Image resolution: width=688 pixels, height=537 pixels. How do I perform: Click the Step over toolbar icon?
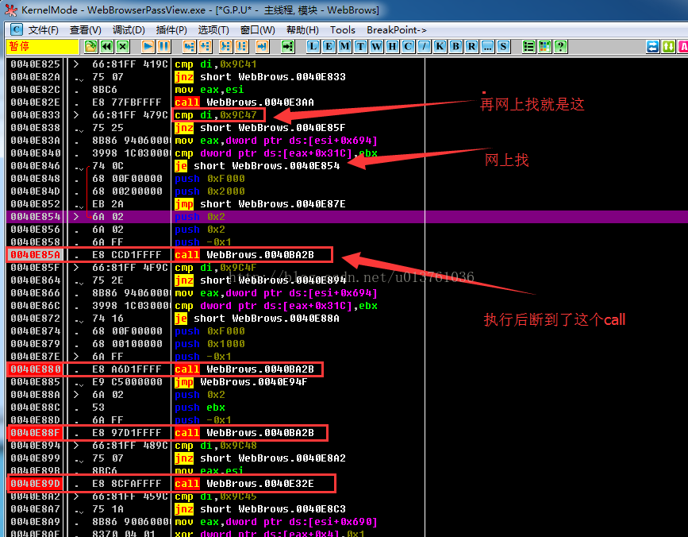coord(206,47)
